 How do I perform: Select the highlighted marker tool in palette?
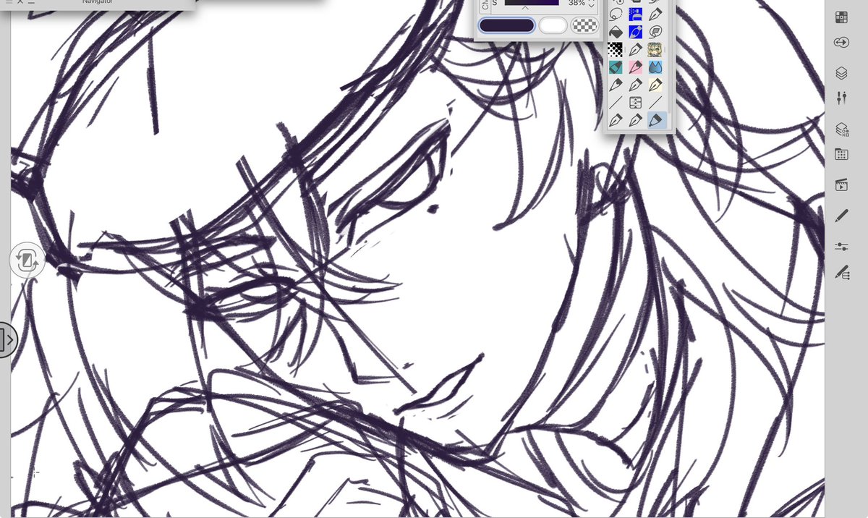pos(657,120)
